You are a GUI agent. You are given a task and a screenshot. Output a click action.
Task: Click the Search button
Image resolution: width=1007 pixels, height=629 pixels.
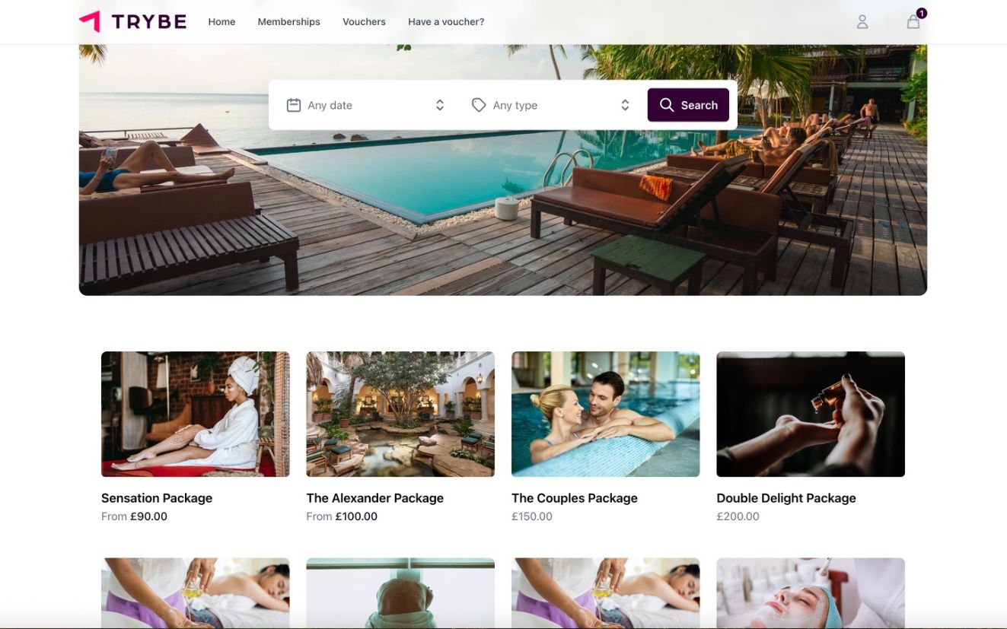(x=688, y=105)
